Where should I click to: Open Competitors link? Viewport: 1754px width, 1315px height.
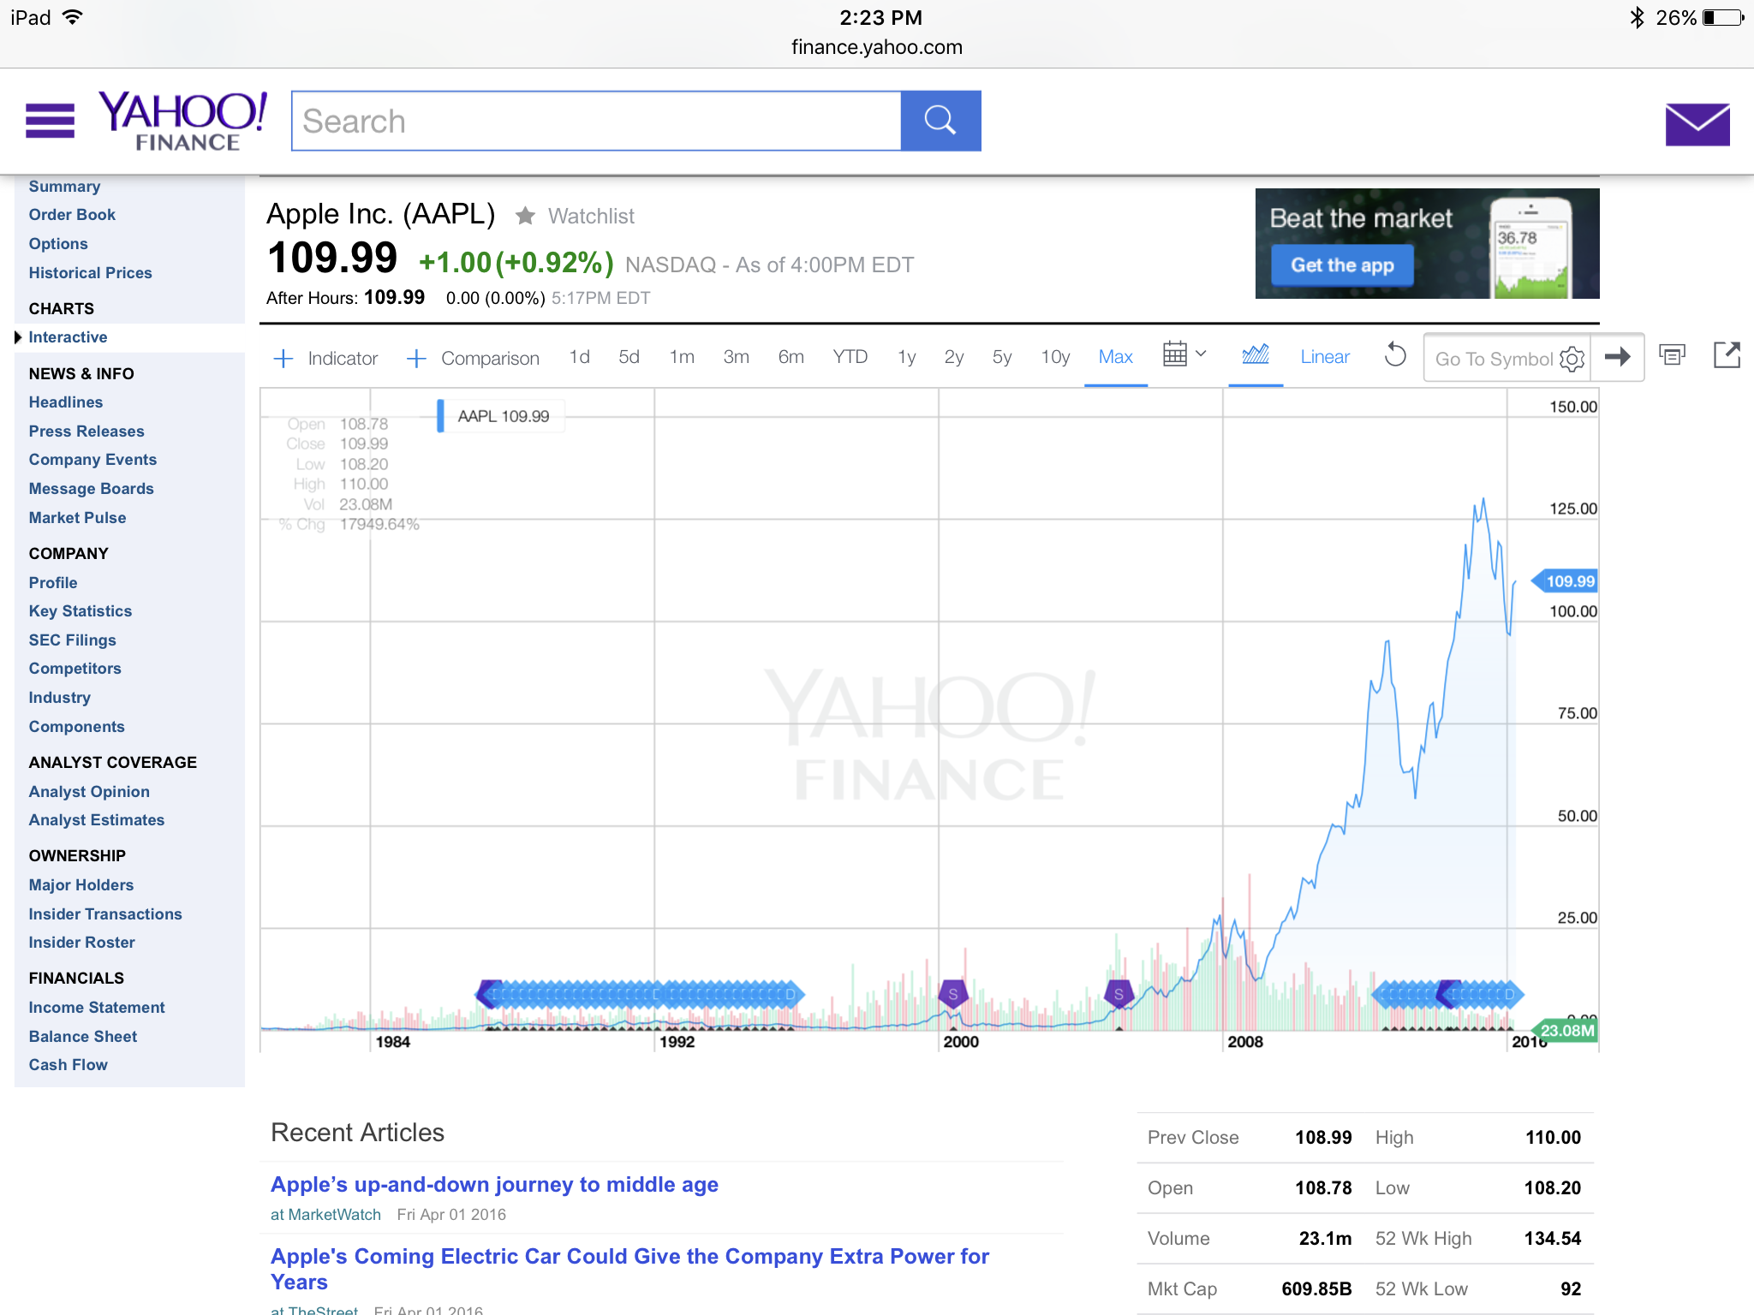[x=75, y=669]
